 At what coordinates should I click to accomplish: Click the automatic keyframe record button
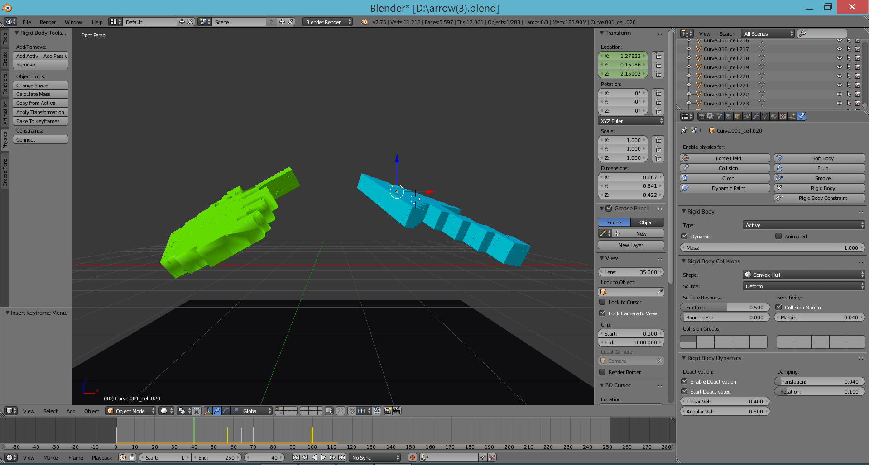pyautogui.click(x=412, y=457)
